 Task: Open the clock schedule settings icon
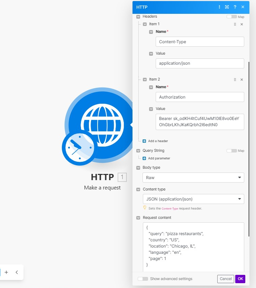[x=79, y=147]
